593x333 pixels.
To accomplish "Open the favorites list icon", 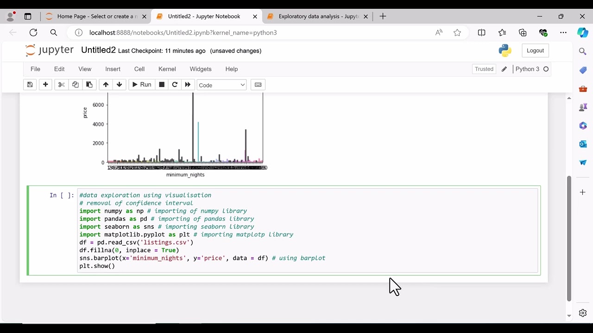I will 502,32.
